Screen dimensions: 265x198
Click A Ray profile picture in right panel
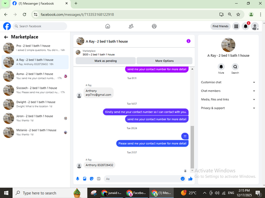point(228,45)
